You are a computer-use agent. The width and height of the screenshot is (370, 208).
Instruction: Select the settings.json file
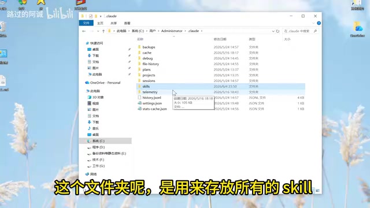point(152,103)
